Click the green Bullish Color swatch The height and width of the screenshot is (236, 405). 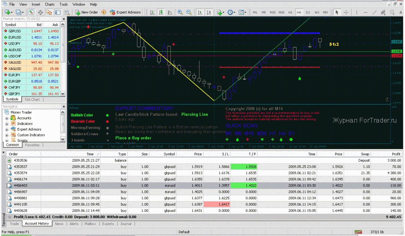pyautogui.click(x=107, y=115)
